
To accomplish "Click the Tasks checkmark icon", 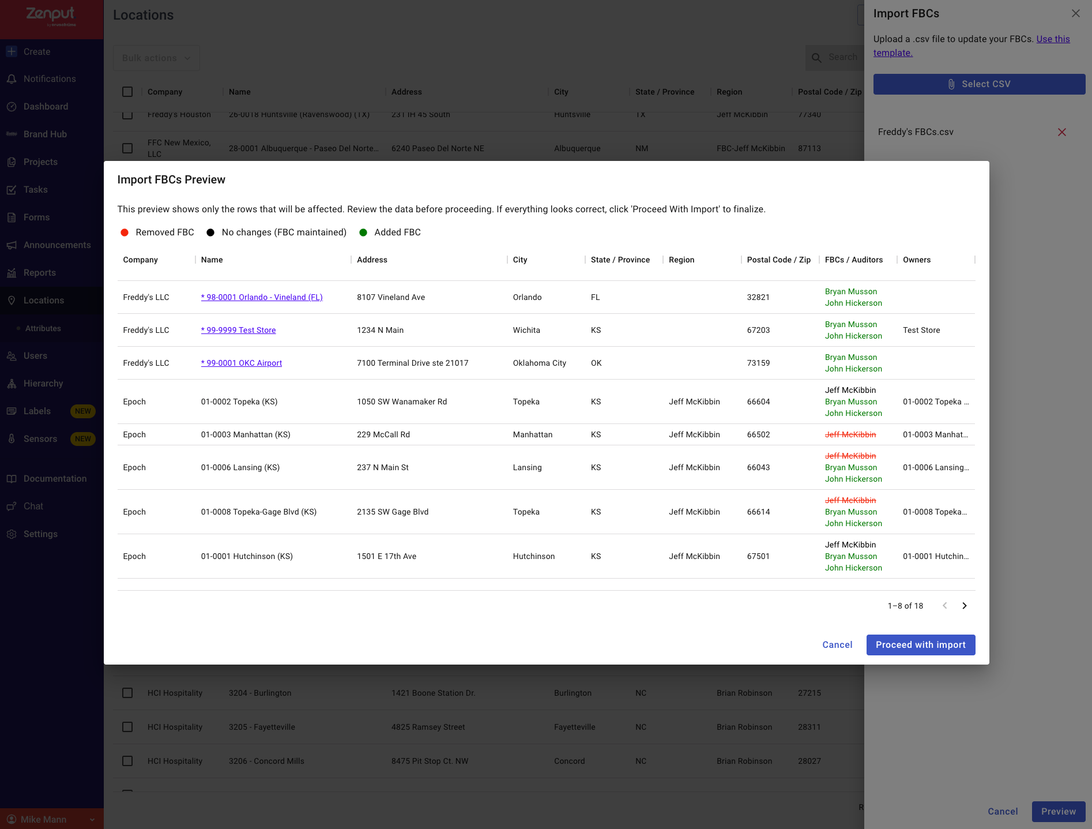I will [12, 190].
